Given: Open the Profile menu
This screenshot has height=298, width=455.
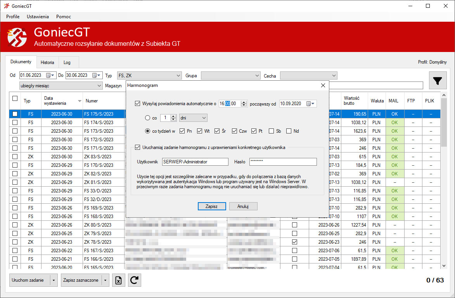Looking at the screenshot, I should coord(13,17).
